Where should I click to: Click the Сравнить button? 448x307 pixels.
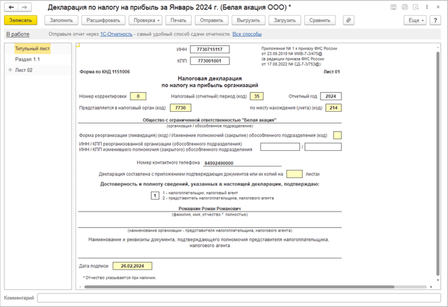point(320,20)
